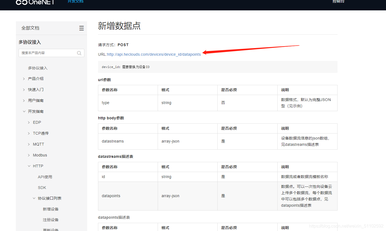This screenshot has height=231, width=386.
Task: Select the HTTP sidebar entry
Action: pyautogui.click(x=38, y=166)
